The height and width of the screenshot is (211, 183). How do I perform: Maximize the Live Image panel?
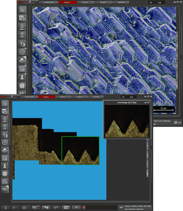148,103
